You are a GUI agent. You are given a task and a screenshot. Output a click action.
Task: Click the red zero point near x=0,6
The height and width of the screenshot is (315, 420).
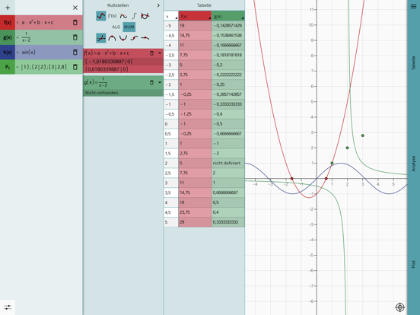[x=326, y=178]
